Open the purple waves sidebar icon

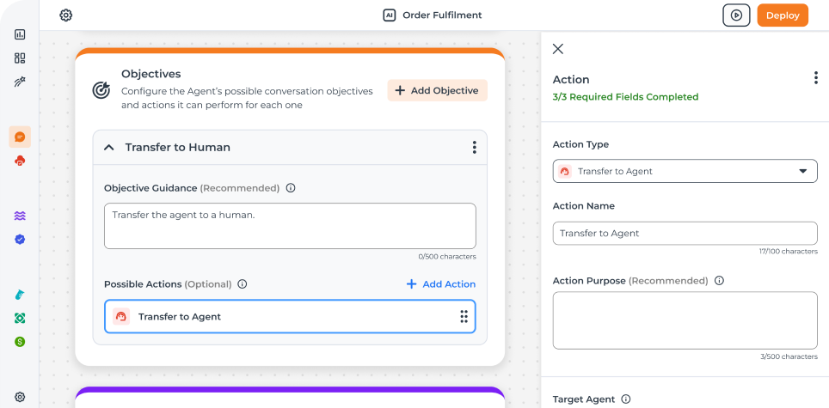[20, 216]
